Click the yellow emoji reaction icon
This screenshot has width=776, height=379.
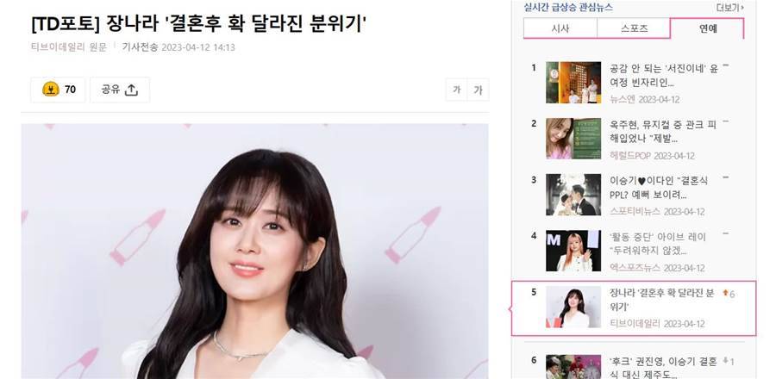51,90
